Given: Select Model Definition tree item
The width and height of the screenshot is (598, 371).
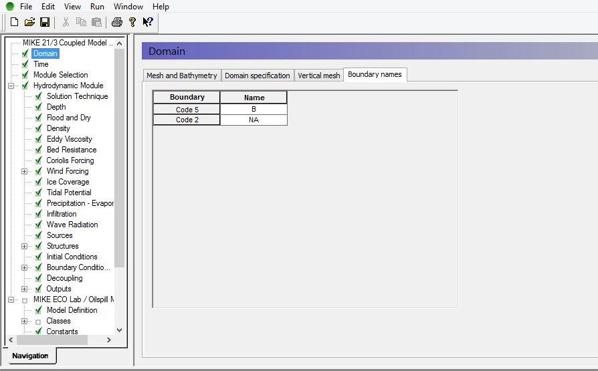Looking at the screenshot, I should [x=72, y=310].
